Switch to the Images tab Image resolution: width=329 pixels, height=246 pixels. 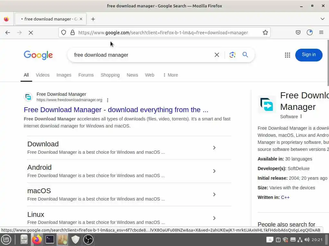pos(64,75)
